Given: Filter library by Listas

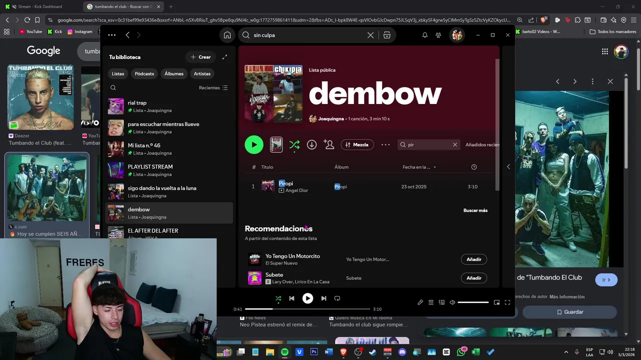Looking at the screenshot, I should pos(118,73).
